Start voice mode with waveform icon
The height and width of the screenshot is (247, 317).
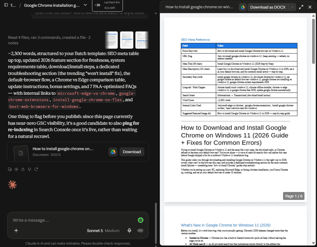point(140,230)
